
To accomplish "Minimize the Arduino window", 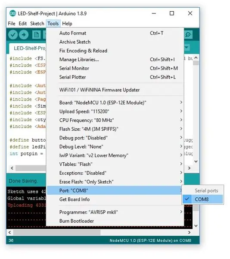I will point(154,13).
